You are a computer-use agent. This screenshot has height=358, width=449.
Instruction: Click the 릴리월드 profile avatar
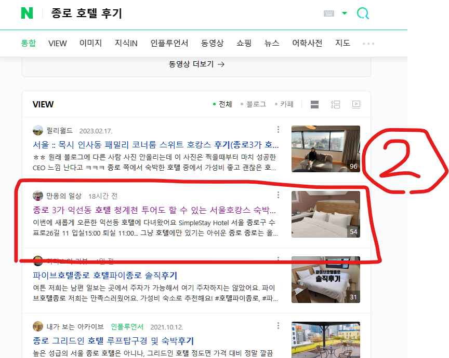tap(38, 130)
